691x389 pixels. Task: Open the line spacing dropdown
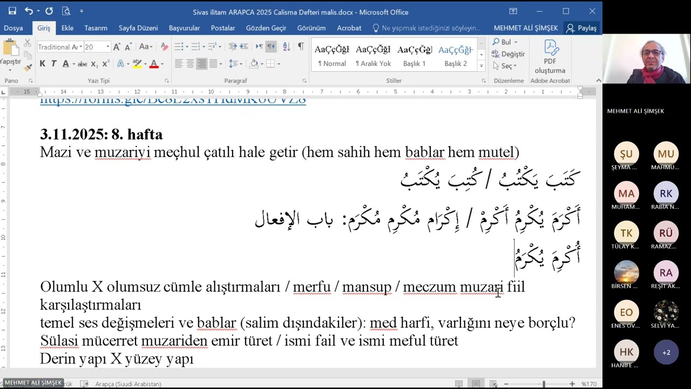point(241,64)
